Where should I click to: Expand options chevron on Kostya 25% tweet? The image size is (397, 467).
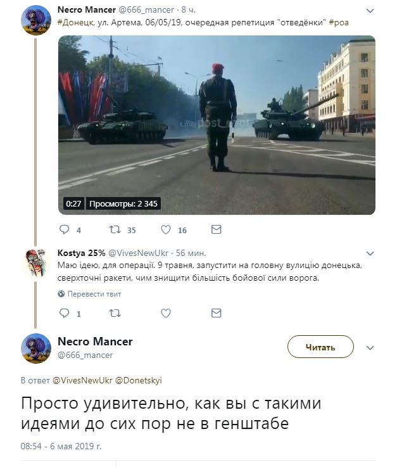click(x=370, y=253)
